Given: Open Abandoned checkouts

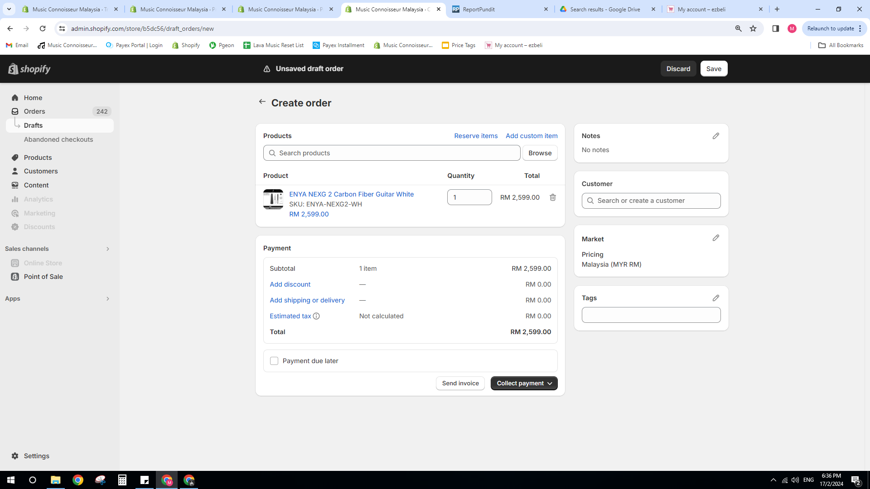Looking at the screenshot, I should tap(58, 139).
